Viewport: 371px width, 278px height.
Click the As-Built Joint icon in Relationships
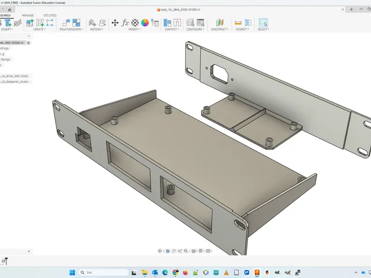76,23
